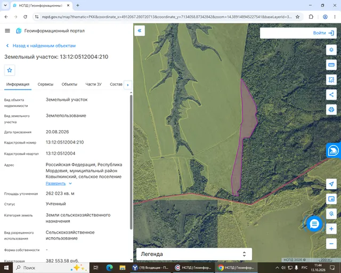
Task: Select the Земли сельскохозяйственного назначения value
Action: (x=78, y=218)
